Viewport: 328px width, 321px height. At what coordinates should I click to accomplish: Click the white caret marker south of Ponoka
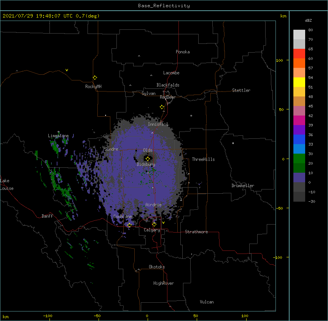(x=139, y=56)
